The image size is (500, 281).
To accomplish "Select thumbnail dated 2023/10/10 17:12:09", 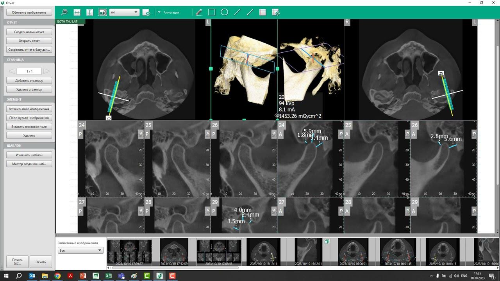I will coord(174,252).
